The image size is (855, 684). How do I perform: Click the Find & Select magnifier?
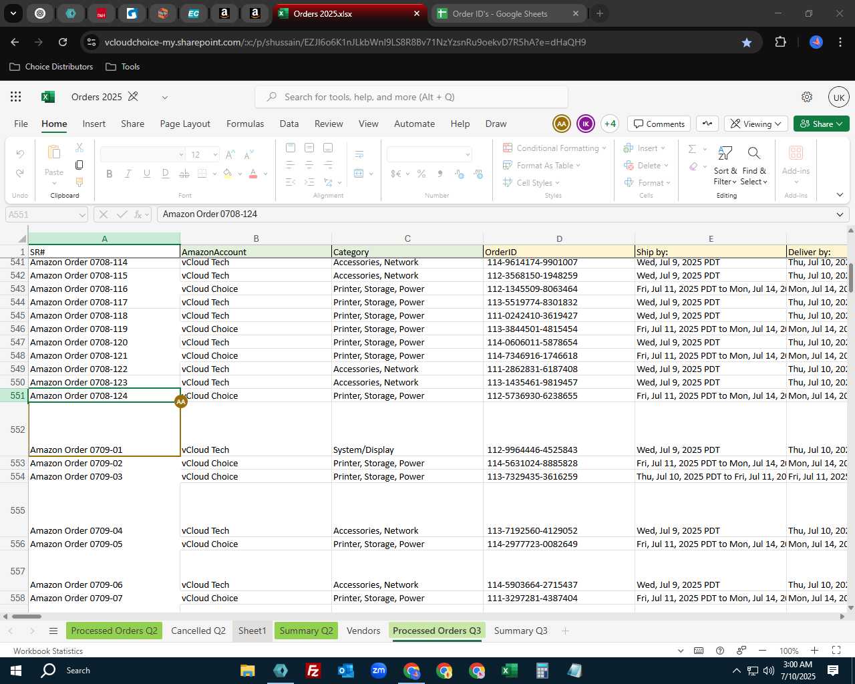coord(753,154)
